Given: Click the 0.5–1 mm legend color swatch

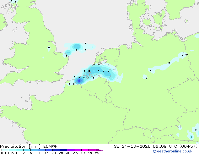Looking at the screenshot, I should click(13, 150).
